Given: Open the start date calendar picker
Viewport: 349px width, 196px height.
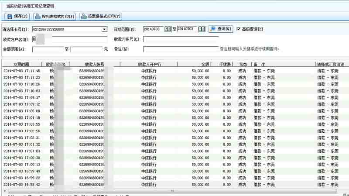Looking at the screenshot, I should [x=168, y=29].
